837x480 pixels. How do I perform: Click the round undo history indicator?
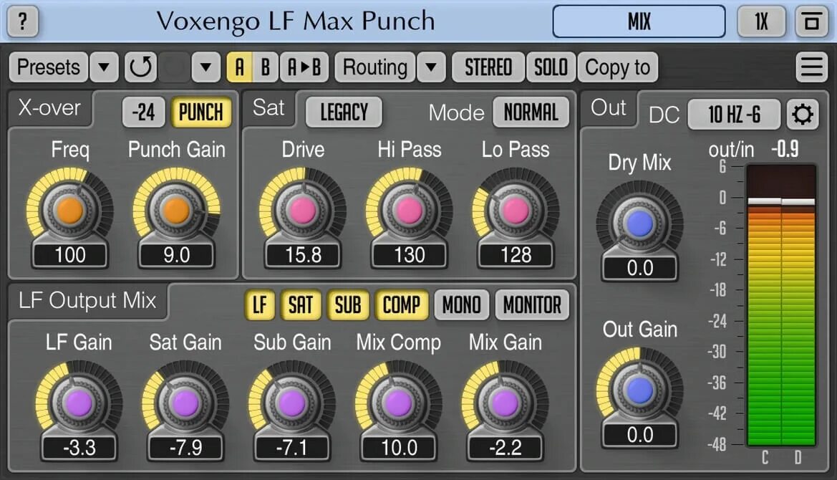point(174,67)
